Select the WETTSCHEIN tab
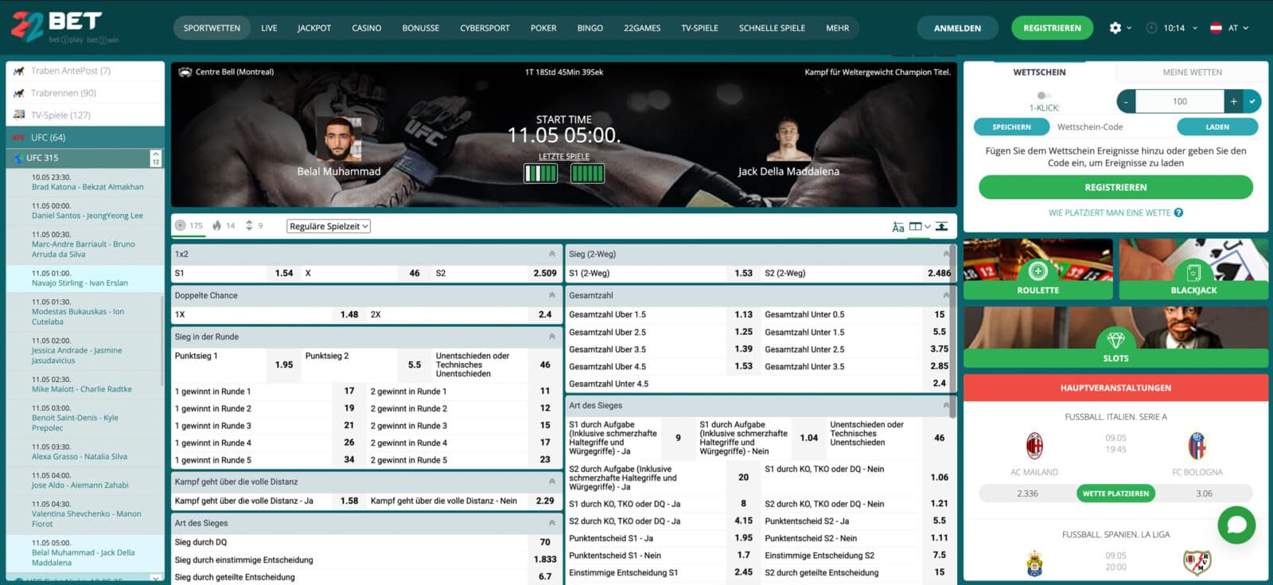Viewport: 1273px width, 585px height. coord(1039,72)
